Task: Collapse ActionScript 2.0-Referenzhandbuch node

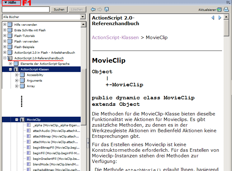Action: (5, 58)
